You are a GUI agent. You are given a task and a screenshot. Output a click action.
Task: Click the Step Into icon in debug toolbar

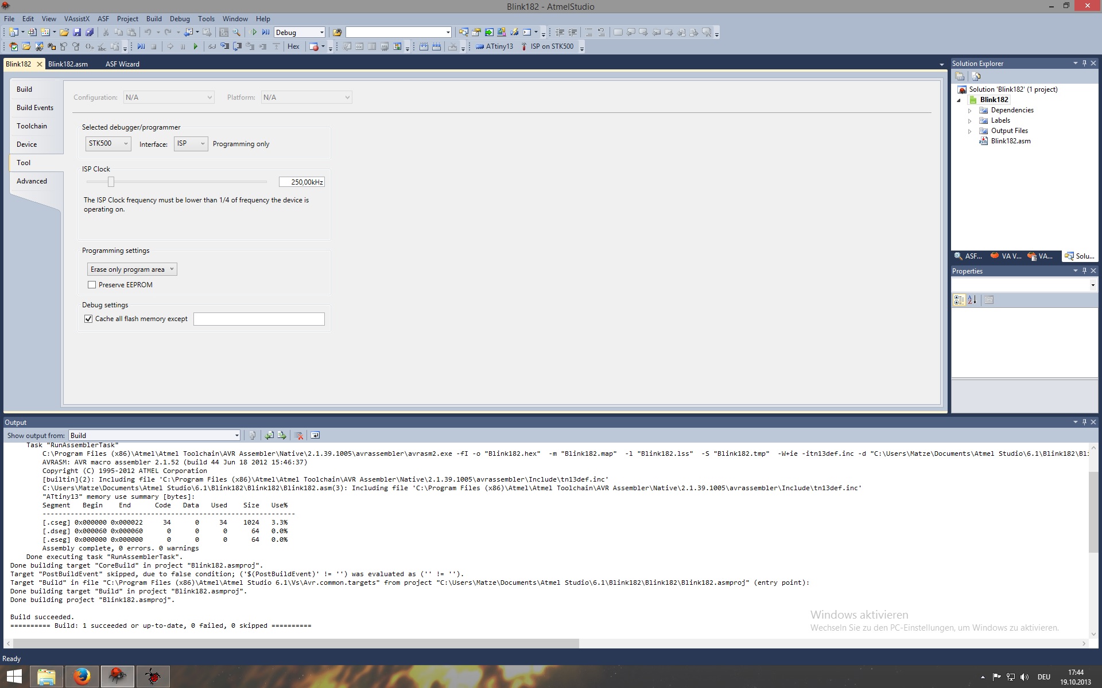click(x=224, y=46)
